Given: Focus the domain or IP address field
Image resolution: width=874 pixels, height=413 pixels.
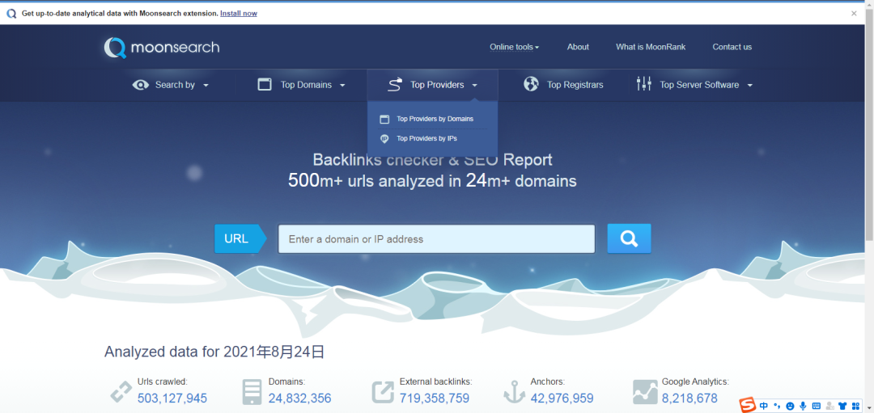Looking at the screenshot, I should pyautogui.click(x=436, y=238).
